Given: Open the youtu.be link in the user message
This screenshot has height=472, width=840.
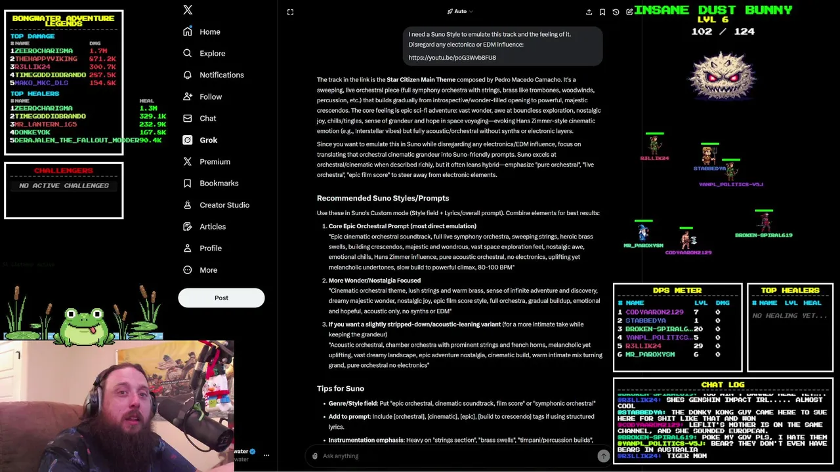Looking at the screenshot, I should (452, 58).
